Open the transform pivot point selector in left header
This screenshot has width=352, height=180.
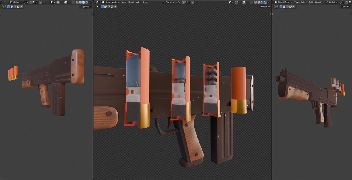(x=26, y=2)
